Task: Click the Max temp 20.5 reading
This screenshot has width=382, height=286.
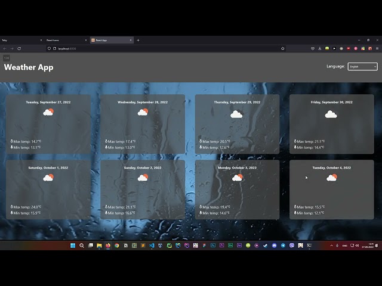Action: click(216, 141)
